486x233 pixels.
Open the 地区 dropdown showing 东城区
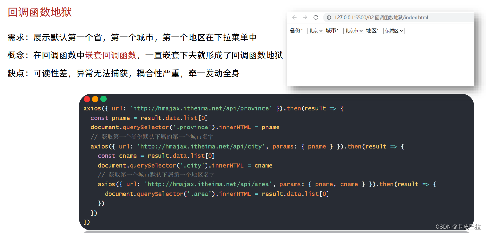[x=394, y=31]
